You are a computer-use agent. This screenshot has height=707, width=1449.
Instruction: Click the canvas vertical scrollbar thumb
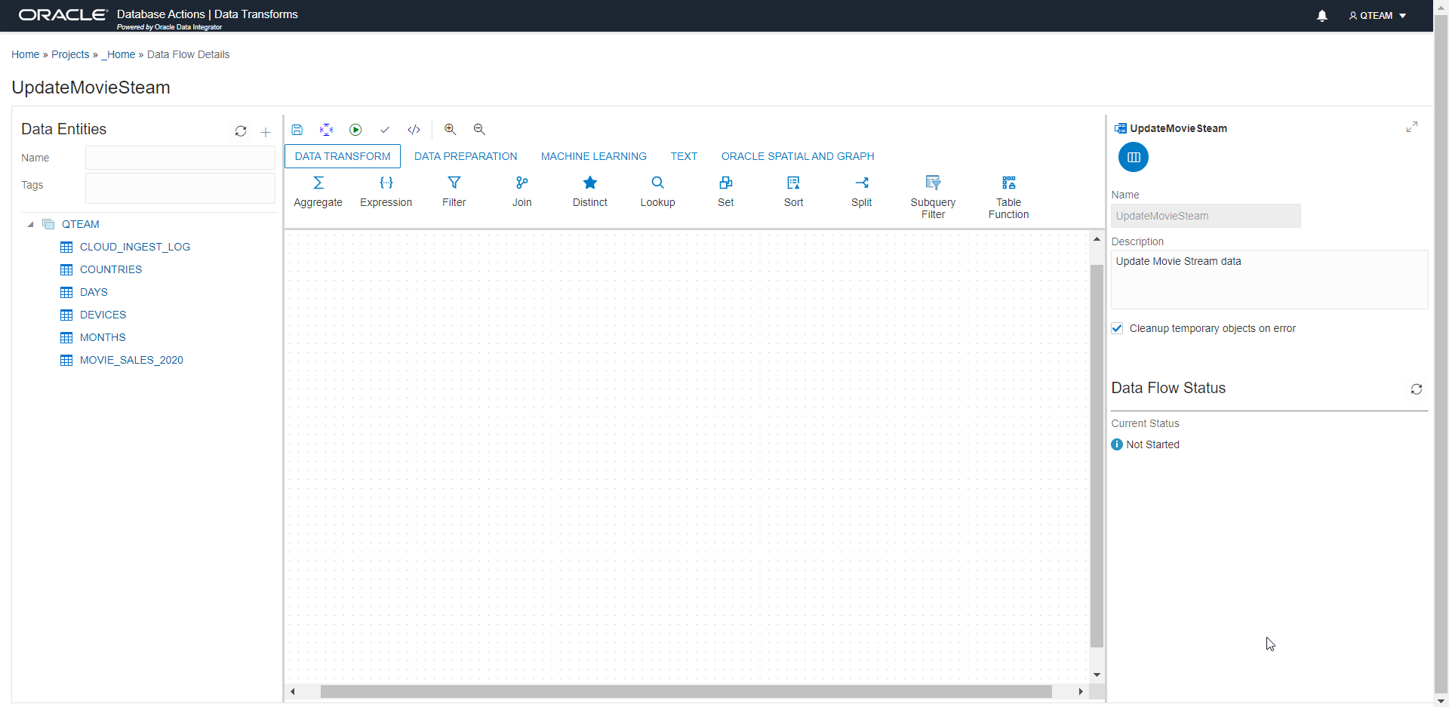(x=1097, y=456)
